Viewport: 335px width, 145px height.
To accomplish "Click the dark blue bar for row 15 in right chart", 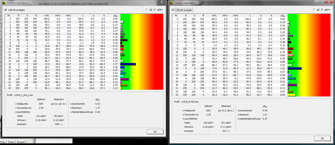I will (294, 68).
